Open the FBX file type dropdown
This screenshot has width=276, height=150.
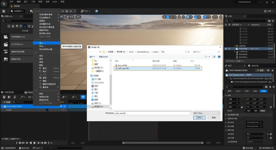tap(206, 113)
